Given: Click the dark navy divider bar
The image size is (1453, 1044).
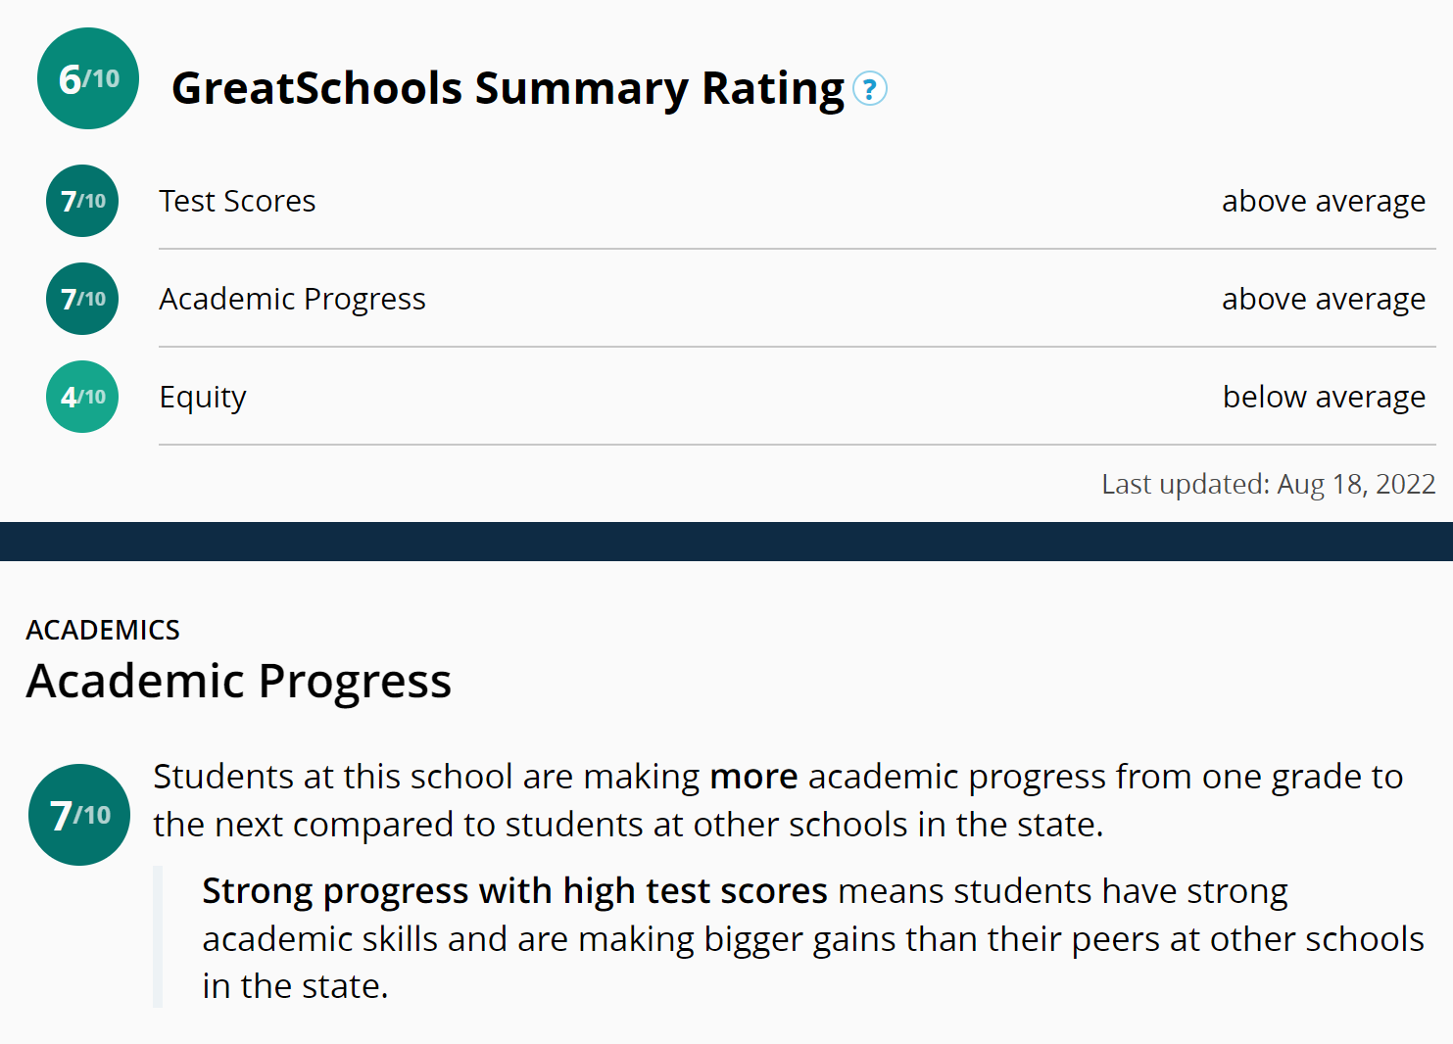Looking at the screenshot, I should (x=726, y=541).
